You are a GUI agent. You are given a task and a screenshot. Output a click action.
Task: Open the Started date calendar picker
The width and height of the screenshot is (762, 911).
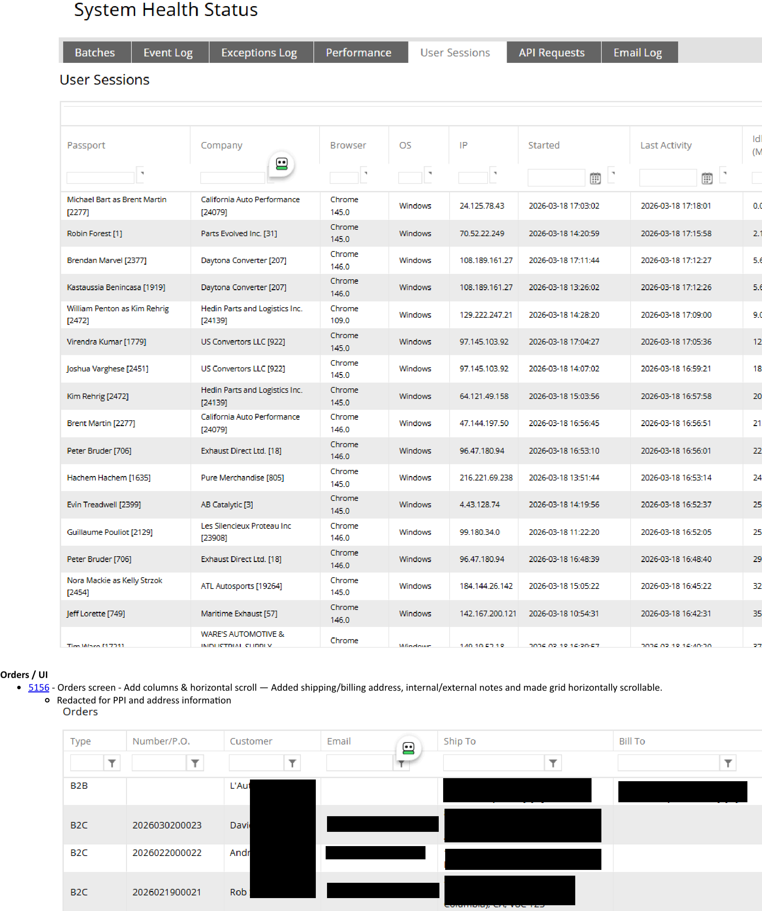(x=595, y=178)
